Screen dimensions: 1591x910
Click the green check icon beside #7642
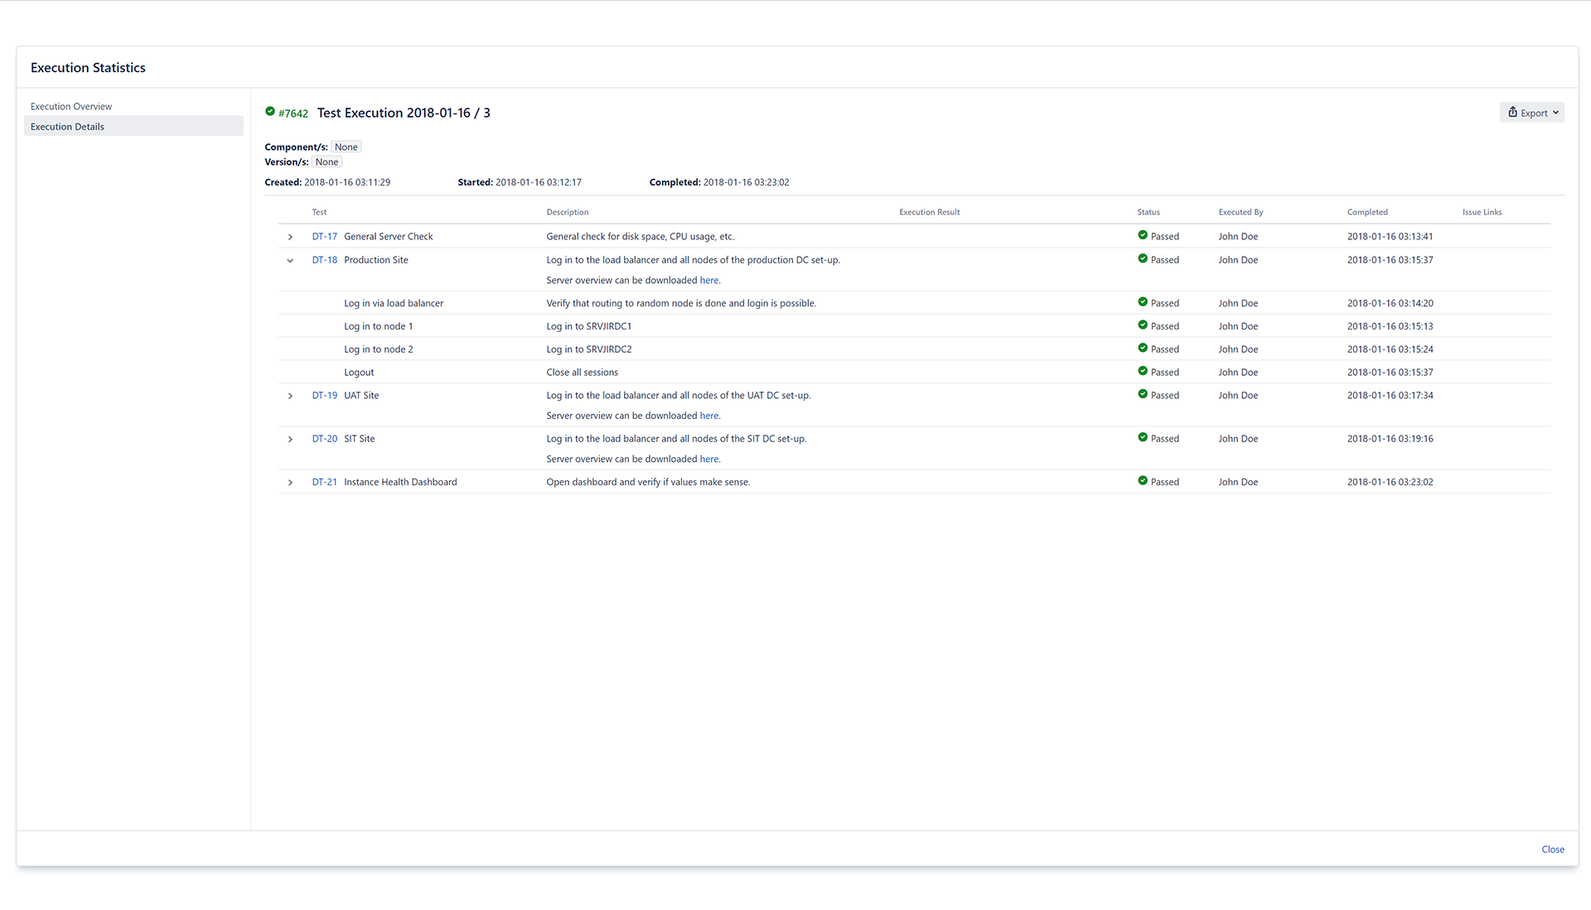point(270,111)
